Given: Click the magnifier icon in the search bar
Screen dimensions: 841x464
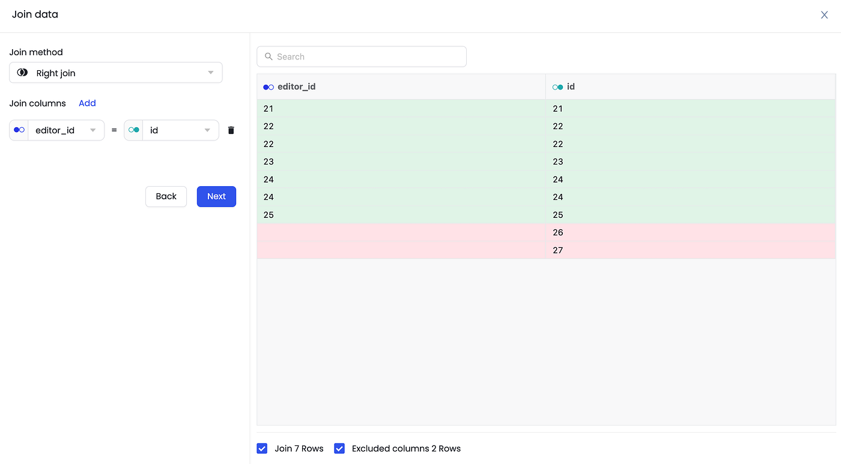Looking at the screenshot, I should [x=269, y=56].
